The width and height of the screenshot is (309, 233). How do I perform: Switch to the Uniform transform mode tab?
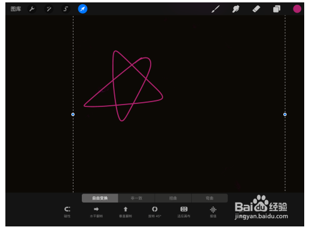point(136,198)
